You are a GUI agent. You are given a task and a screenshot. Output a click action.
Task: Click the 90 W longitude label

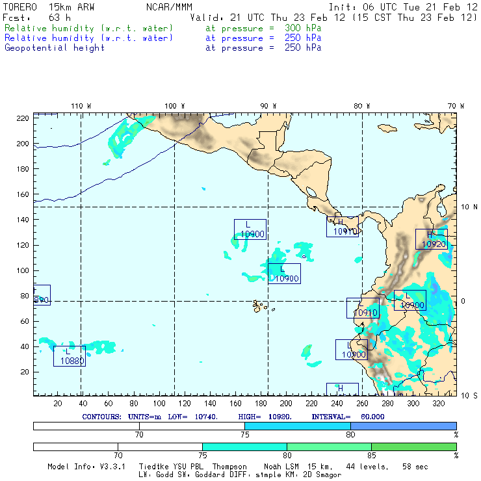tap(268, 106)
